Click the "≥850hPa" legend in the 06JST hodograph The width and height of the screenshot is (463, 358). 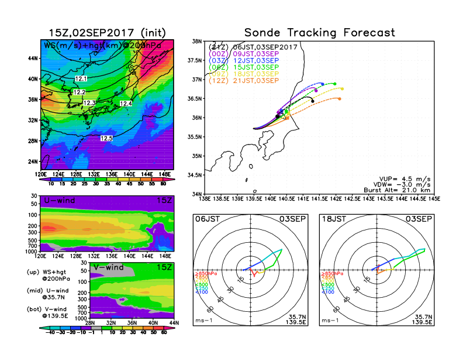(x=206, y=274)
